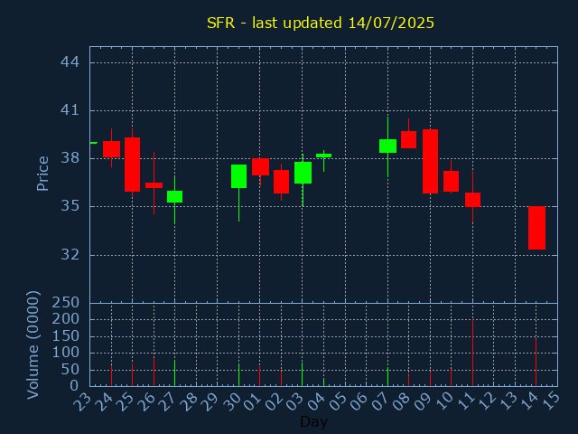Click the chart title SFR last updated 14/07/2025
This screenshot has width=578, height=434.
point(321,23)
